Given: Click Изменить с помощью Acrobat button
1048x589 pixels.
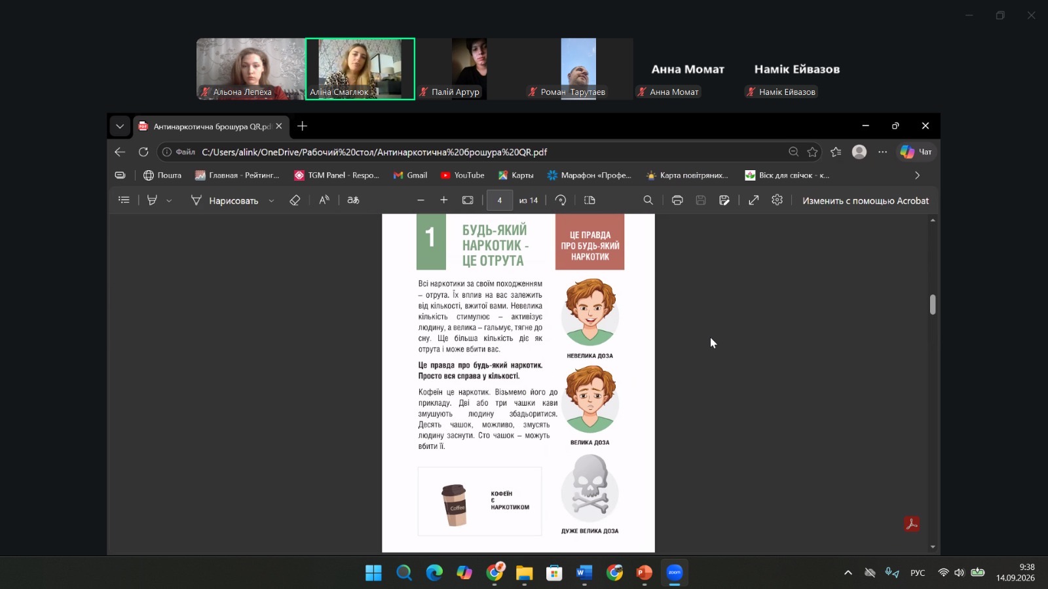Looking at the screenshot, I should click(865, 201).
